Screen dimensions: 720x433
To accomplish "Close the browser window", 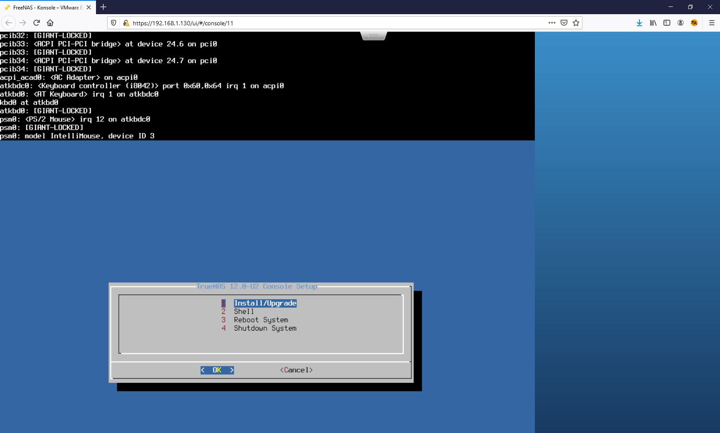I will click(x=710, y=7).
